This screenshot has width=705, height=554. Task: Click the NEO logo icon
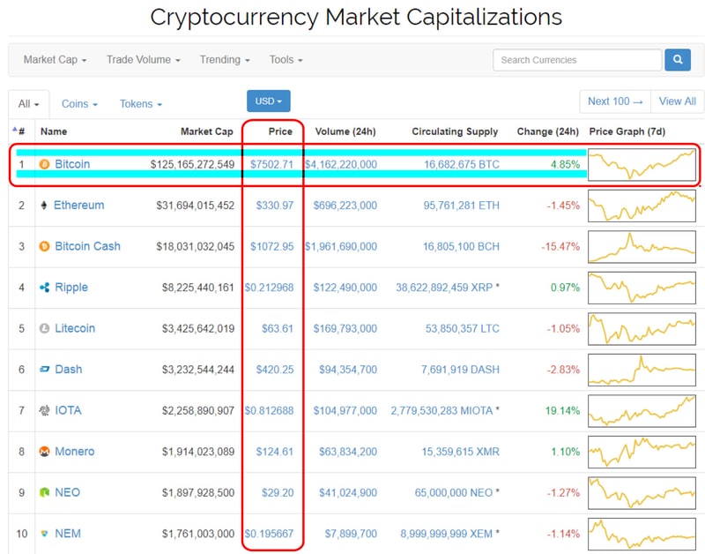tap(44, 492)
